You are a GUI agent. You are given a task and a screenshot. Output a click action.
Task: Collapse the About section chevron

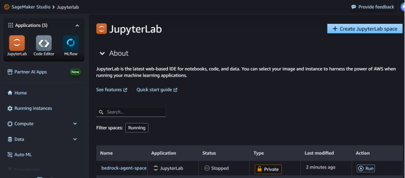(x=102, y=53)
